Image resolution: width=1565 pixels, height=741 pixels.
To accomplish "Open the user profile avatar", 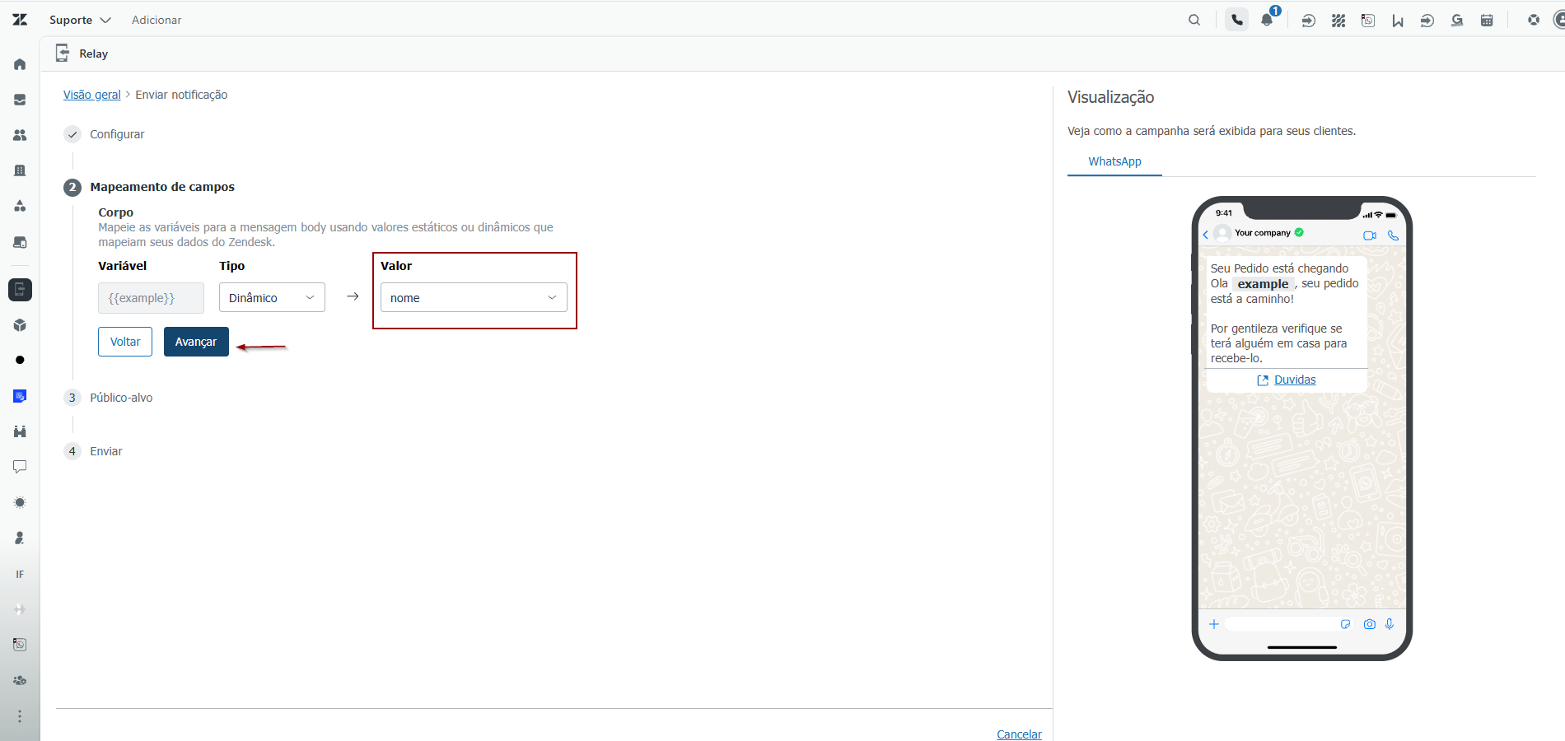I will tap(1558, 20).
